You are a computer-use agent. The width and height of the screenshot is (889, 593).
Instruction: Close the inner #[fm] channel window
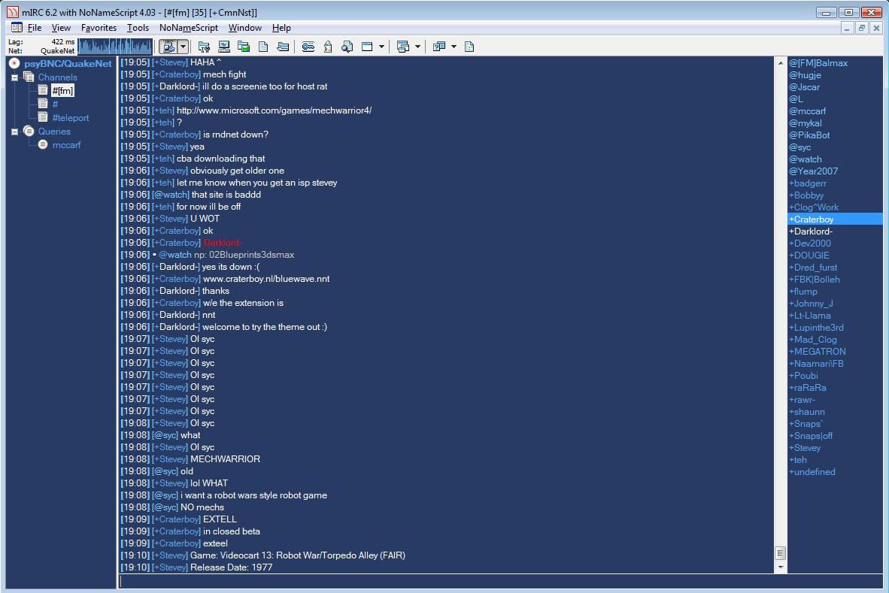pyautogui.click(x=876, y=28)
